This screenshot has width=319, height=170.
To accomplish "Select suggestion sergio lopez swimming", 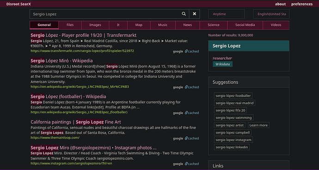I will click(233, 117).
